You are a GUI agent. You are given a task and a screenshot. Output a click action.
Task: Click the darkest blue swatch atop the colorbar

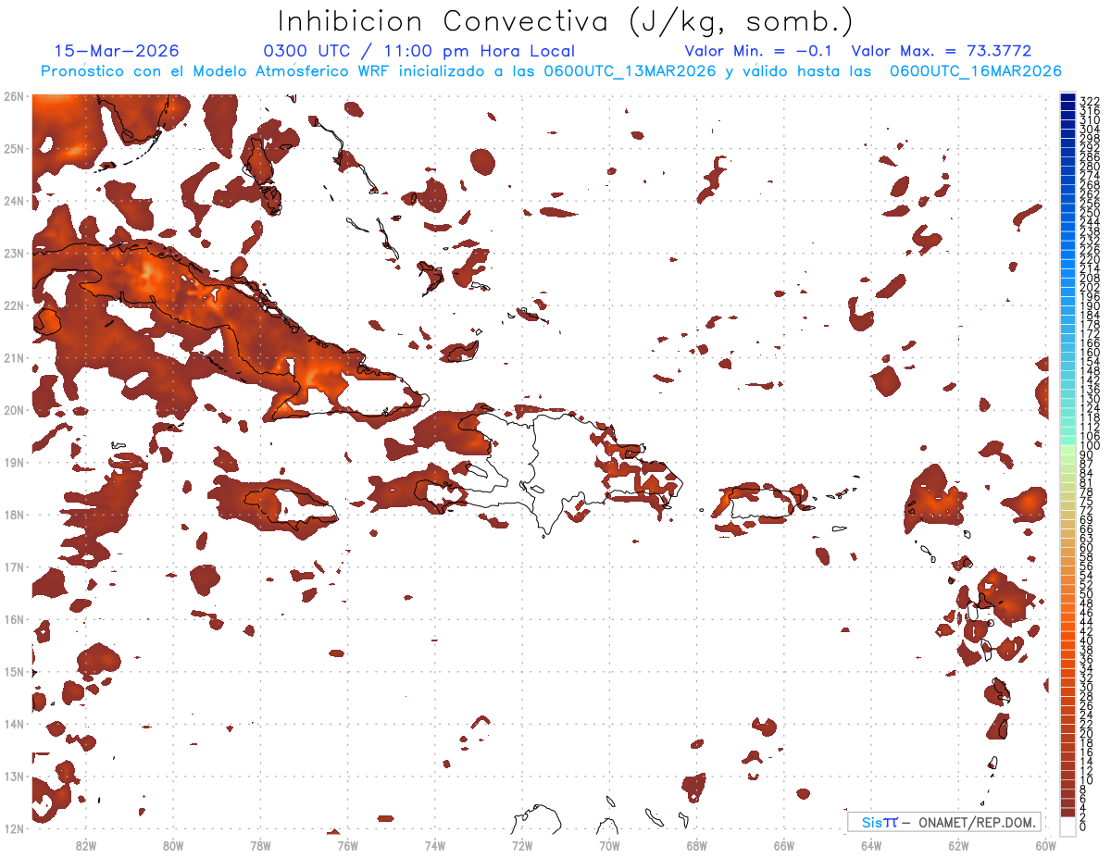click(1067, 98)
